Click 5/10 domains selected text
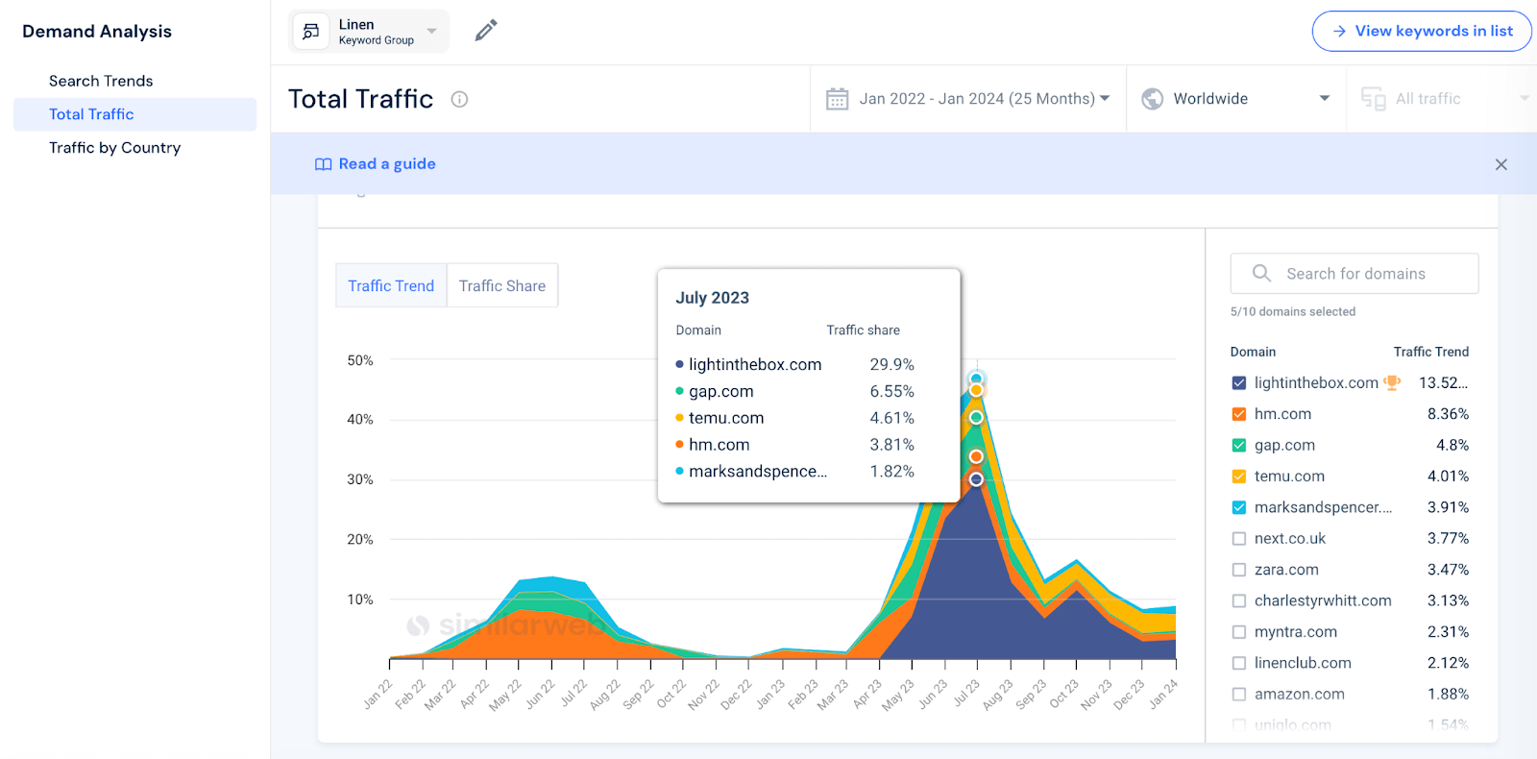Viewport: 1537px width, 759px height. tap(1293, 312)
